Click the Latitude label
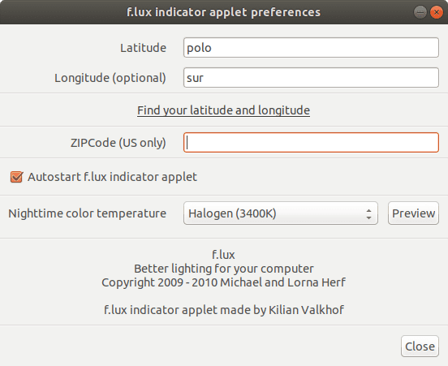The height and width of the screenshot is (366, 448). [x=143, y=48]
